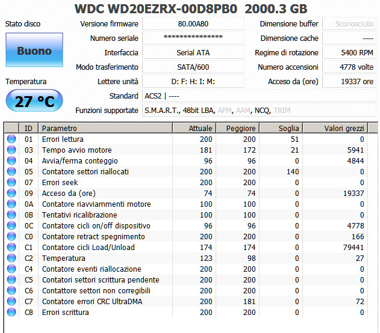The height and width of the screenshot is (333, 380).
Task: Sort by Parametro column header
Action: [105, 128]
